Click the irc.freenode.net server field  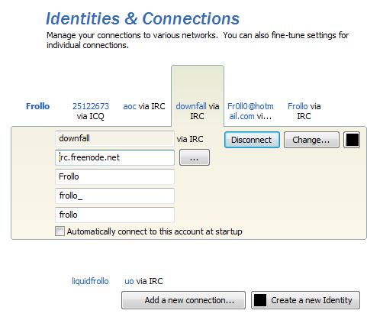(x=114, y=157)
